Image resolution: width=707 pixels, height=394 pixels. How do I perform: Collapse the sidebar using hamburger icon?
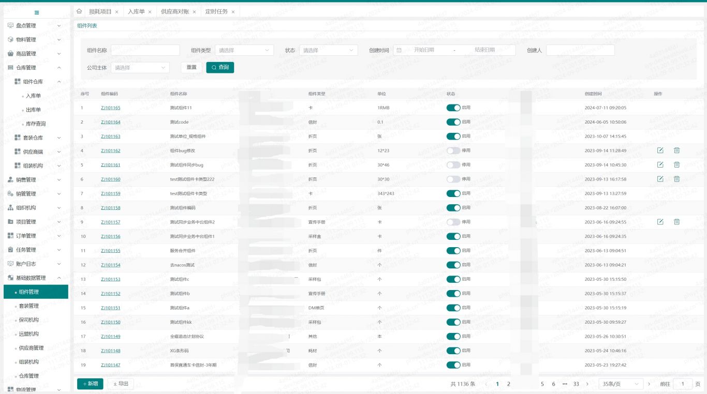37,12
